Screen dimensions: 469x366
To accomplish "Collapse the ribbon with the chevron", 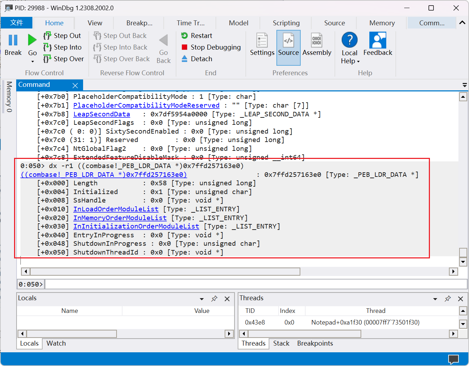I will [462, 23].
